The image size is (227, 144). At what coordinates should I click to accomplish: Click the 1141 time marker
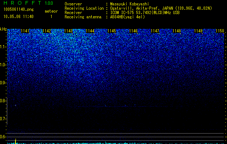25,31
